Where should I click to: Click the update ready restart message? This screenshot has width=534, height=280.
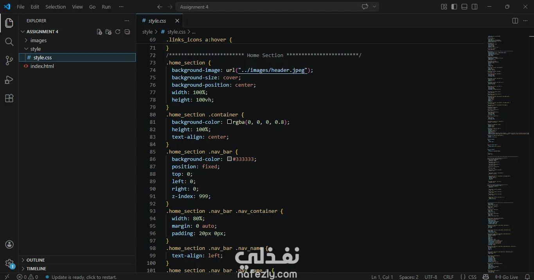click(x=81, y=277)
